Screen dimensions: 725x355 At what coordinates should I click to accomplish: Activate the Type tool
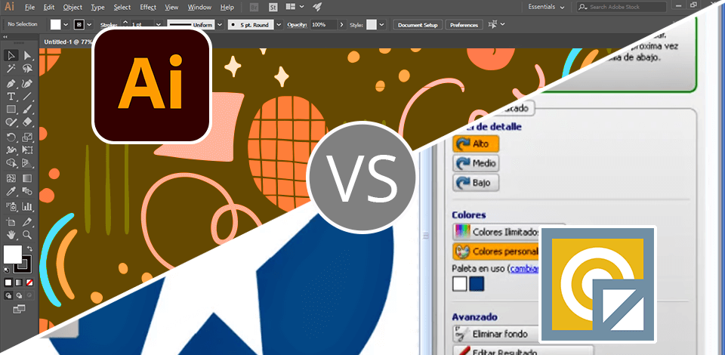coord(11,97)
